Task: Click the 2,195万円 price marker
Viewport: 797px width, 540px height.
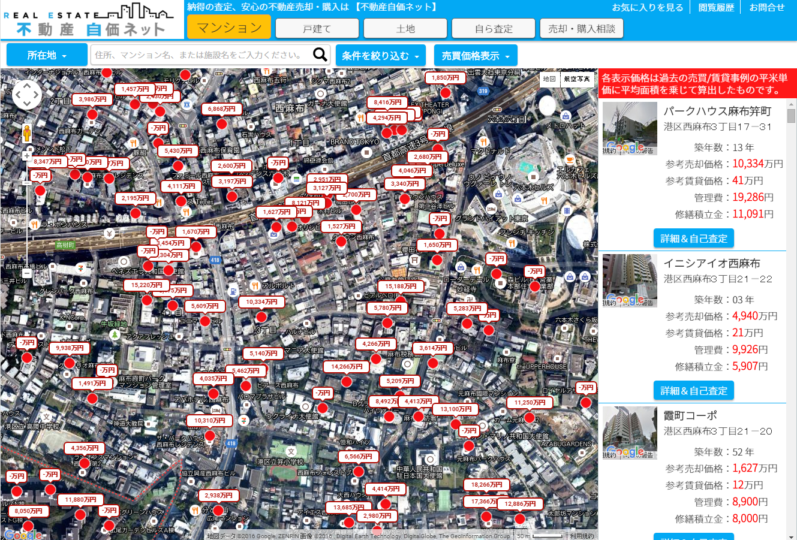Action: pos(136,198)
